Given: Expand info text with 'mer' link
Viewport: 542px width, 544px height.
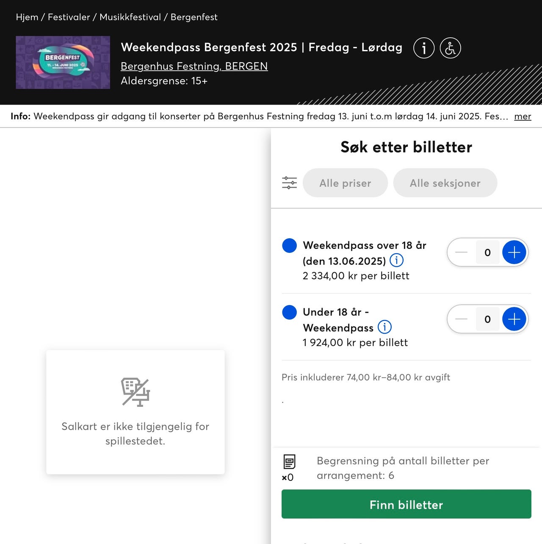Looking at the screenshot, I should coord(523,116).
